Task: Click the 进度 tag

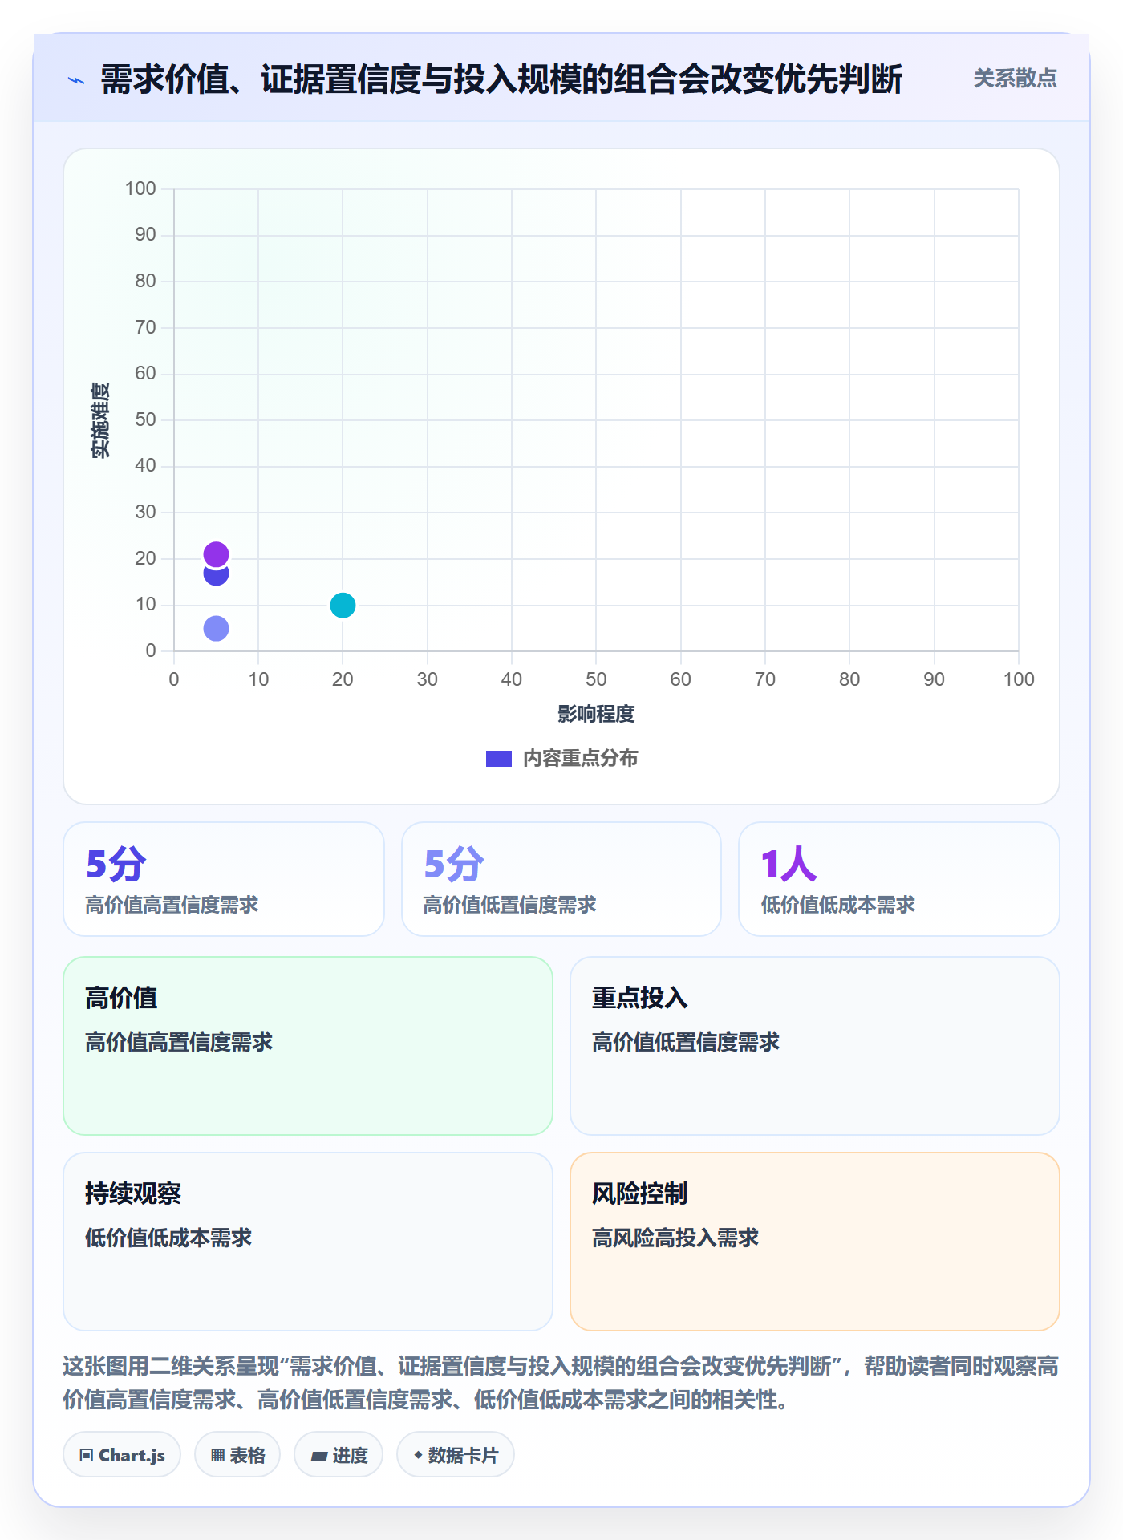Action: [x=339, y=1455]
